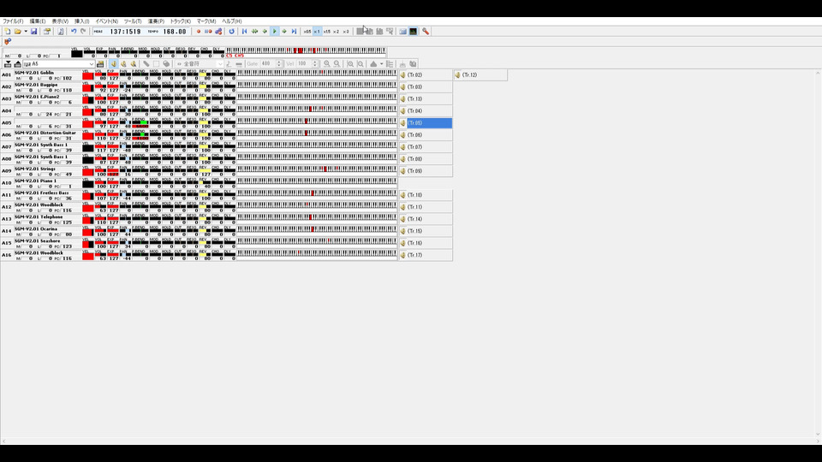Image resolution: width=822 pixels, height=462 pixels.
Task: Open the イベント(N) menu
Action: (106, 21)
